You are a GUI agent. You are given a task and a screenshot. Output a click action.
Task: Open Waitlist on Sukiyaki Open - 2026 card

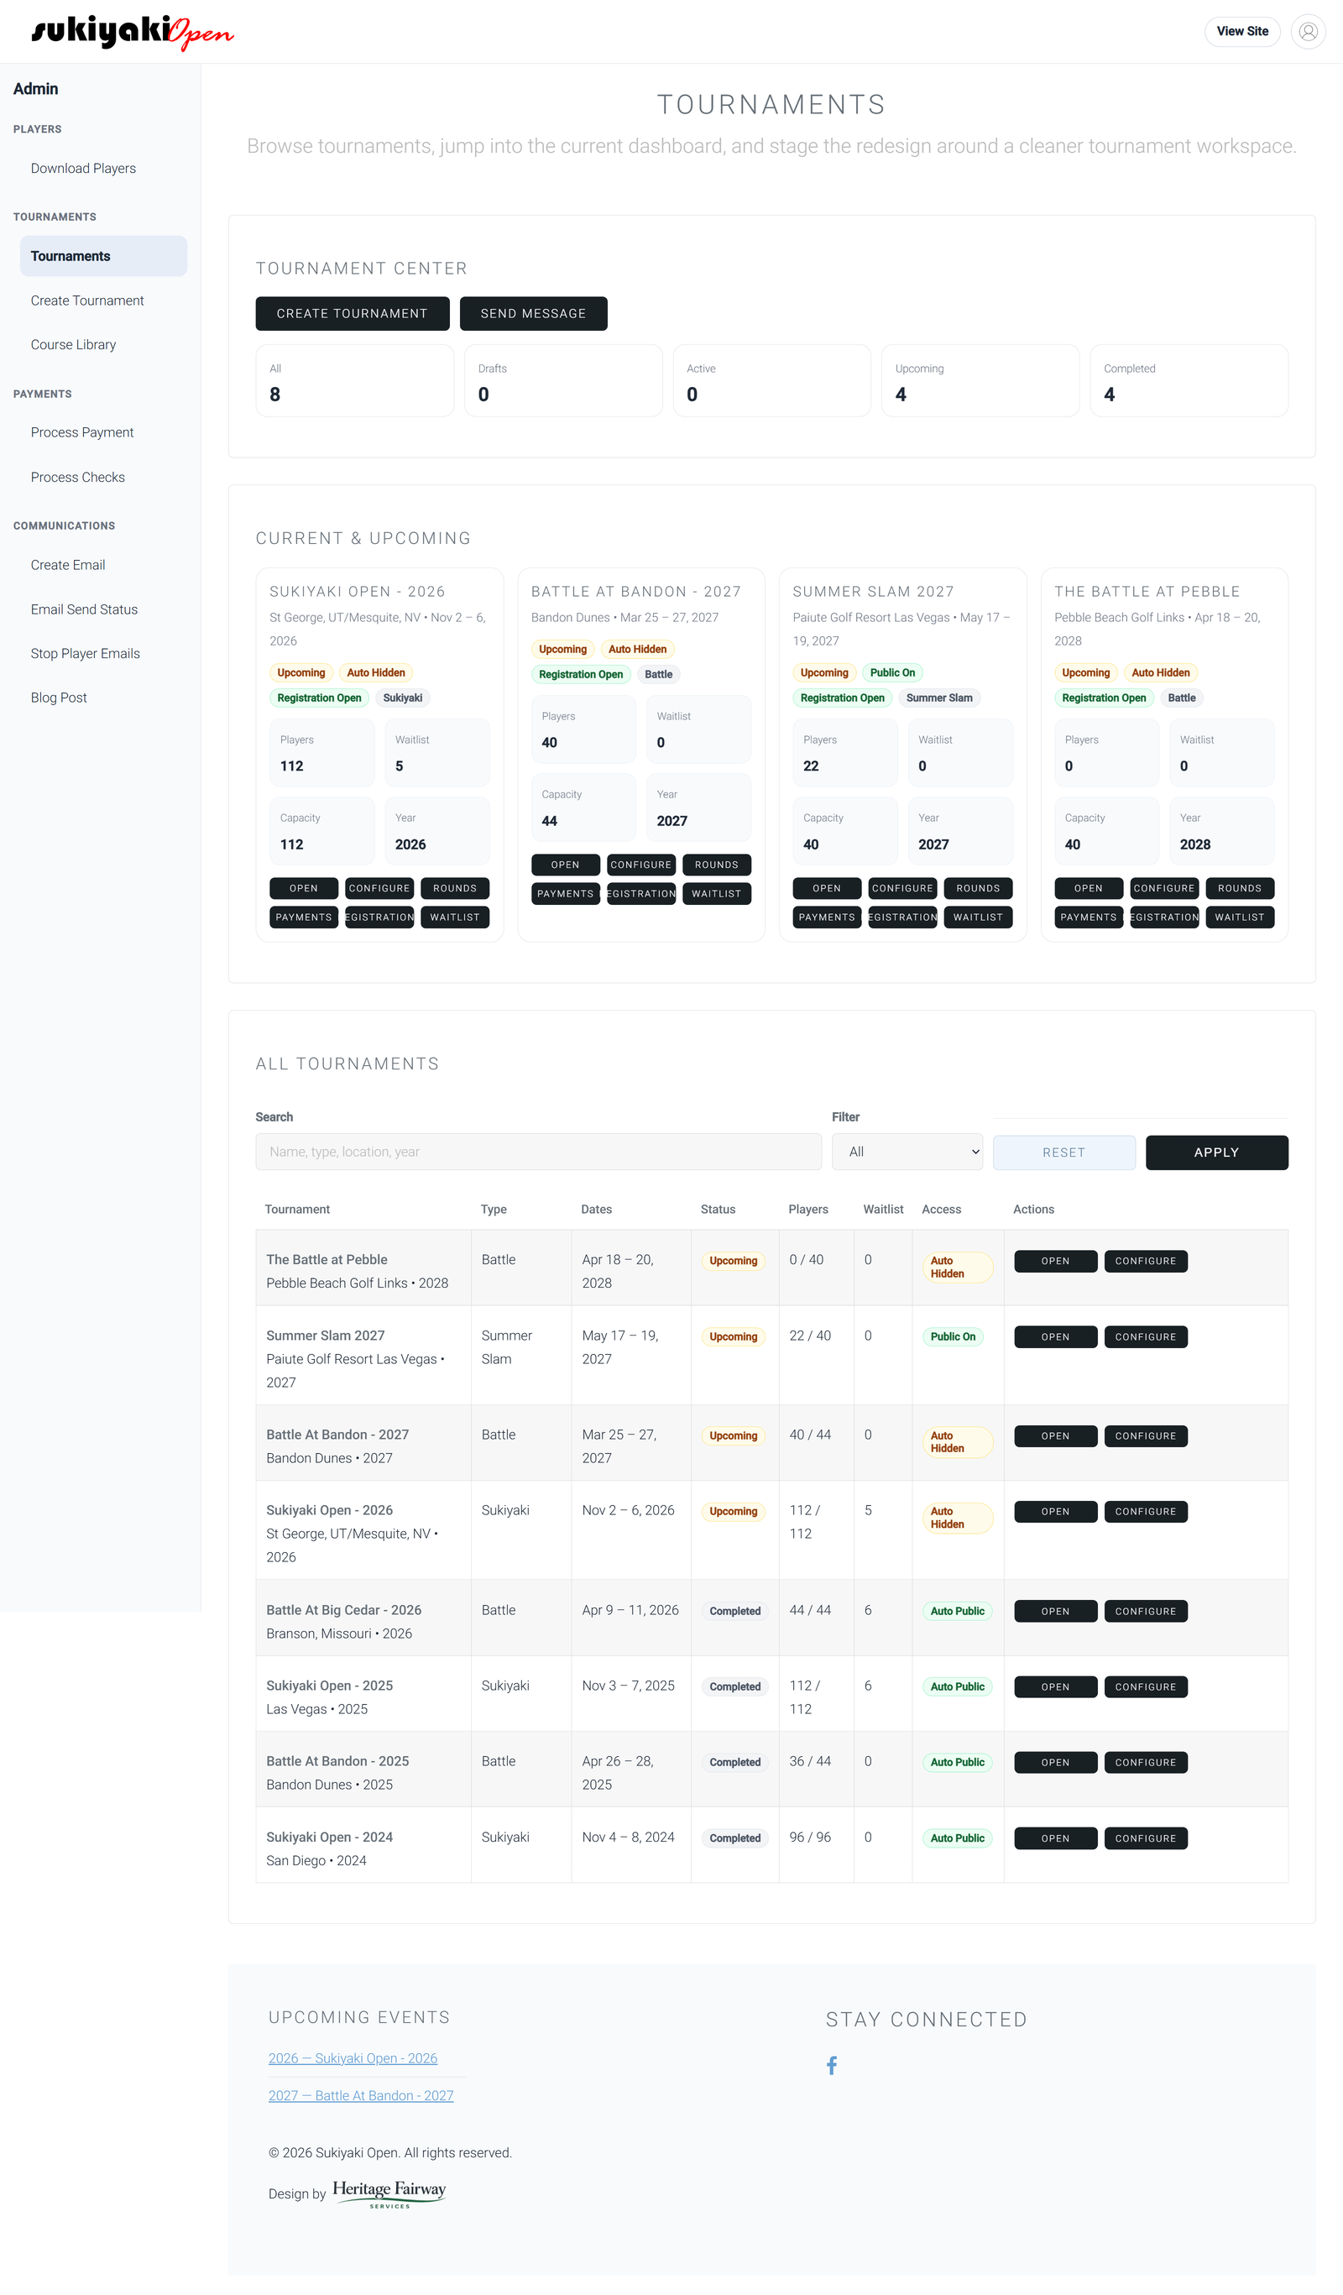pyautogui.click(x=455, y=917)
